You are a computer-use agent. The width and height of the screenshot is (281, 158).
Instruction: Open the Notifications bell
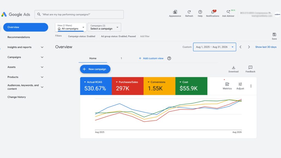[x=213, y=12]
